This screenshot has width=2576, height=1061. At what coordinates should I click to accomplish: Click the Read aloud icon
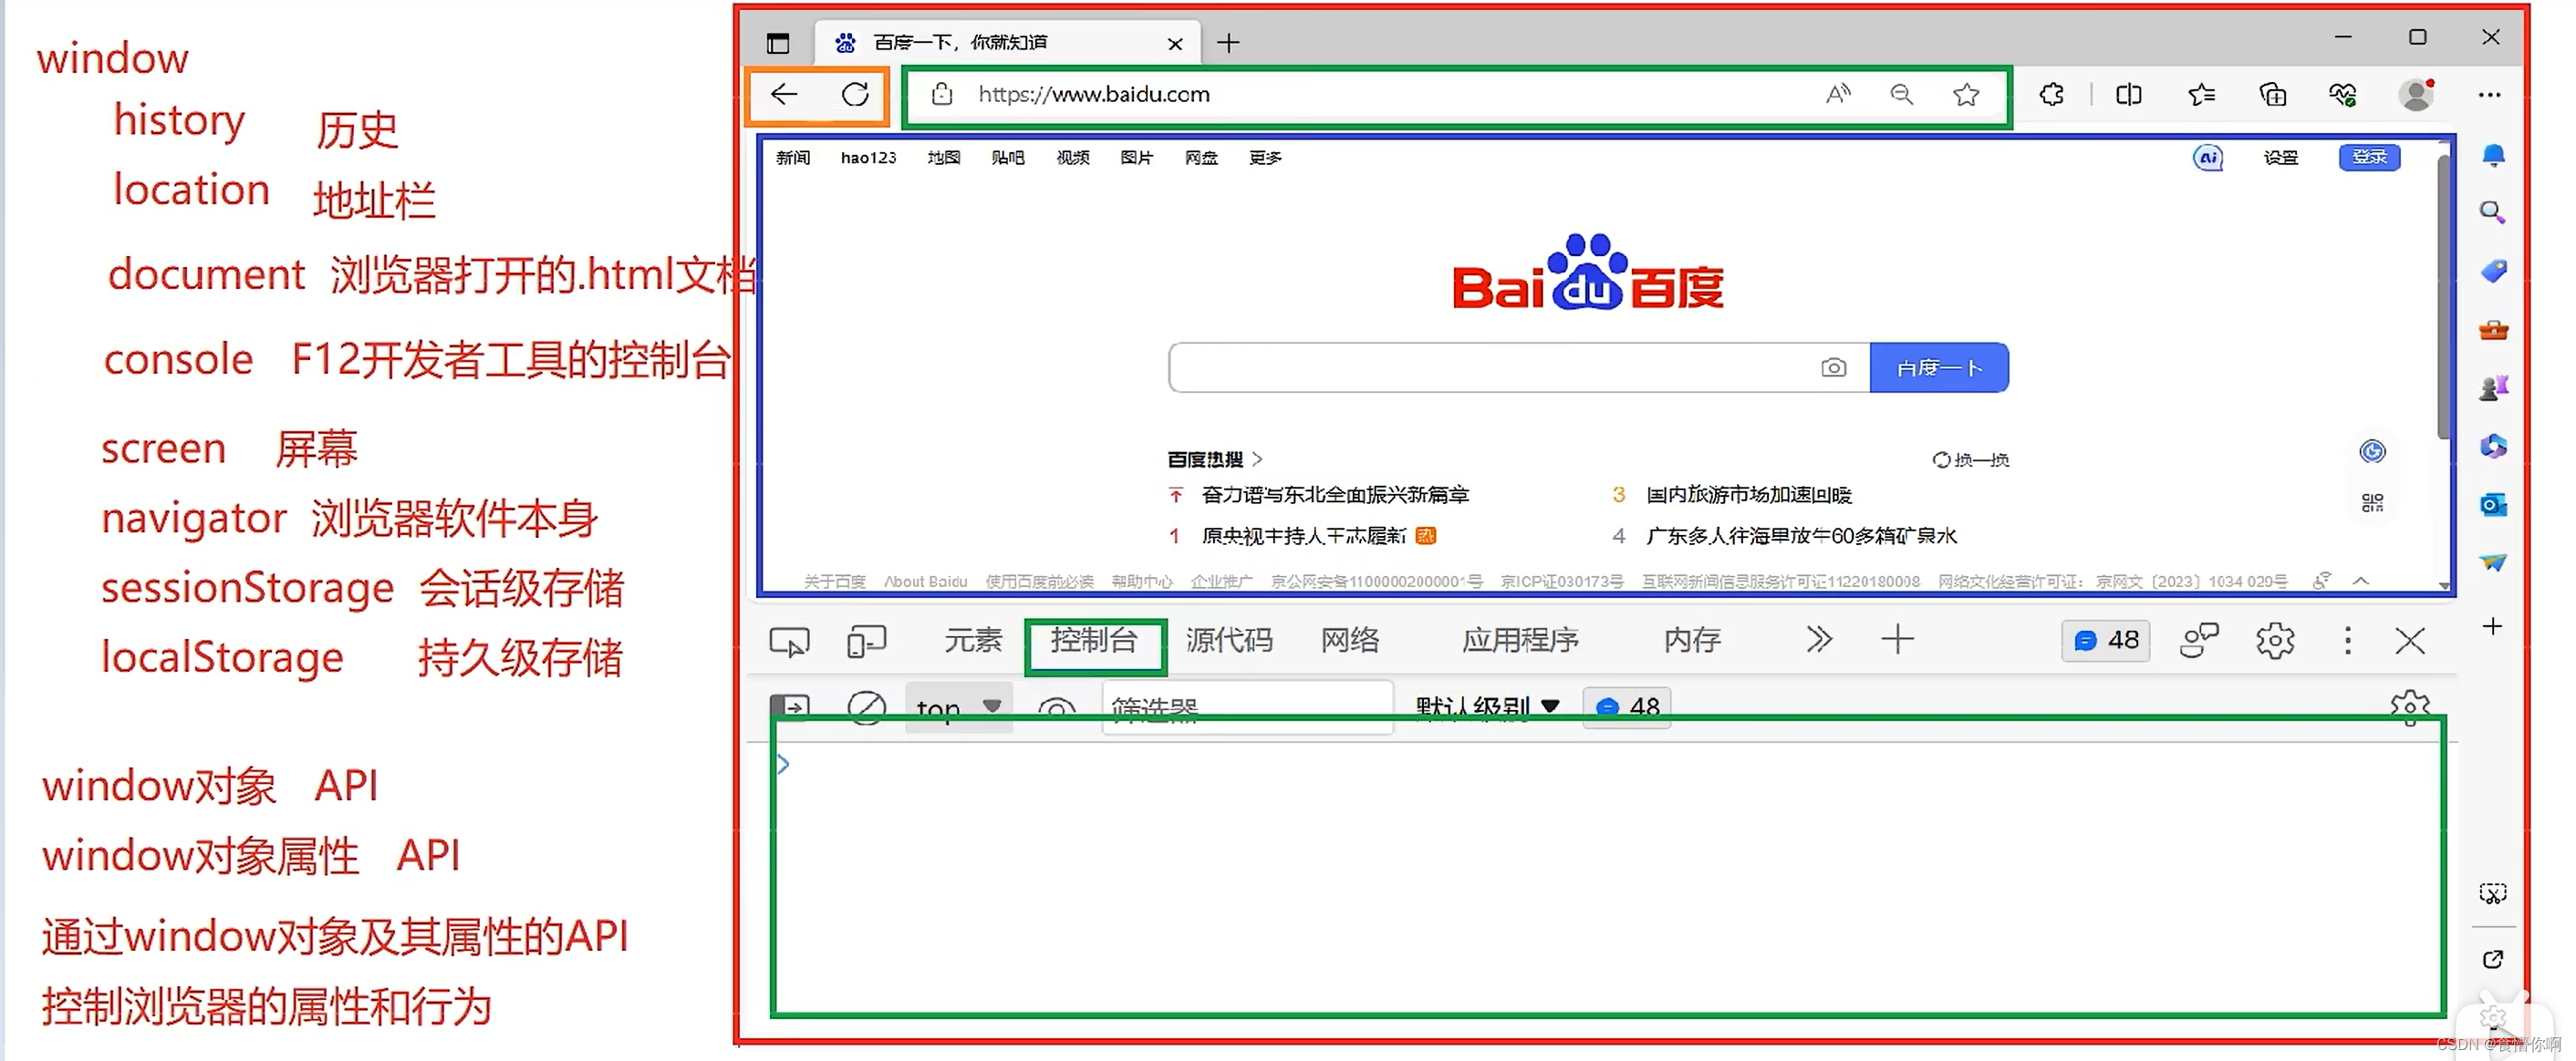(x=1838, y=95)
